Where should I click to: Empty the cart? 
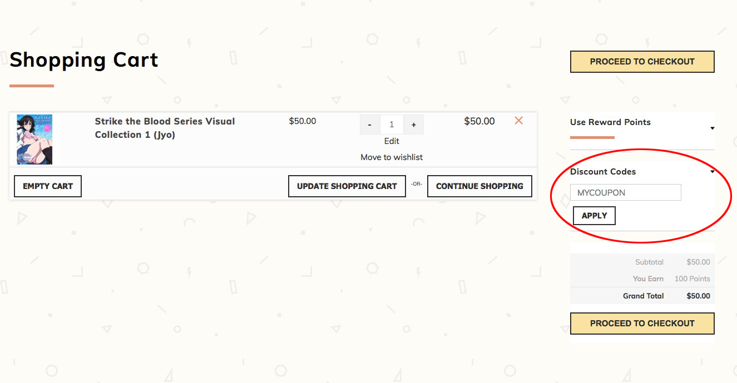click(x=48, y=186)
